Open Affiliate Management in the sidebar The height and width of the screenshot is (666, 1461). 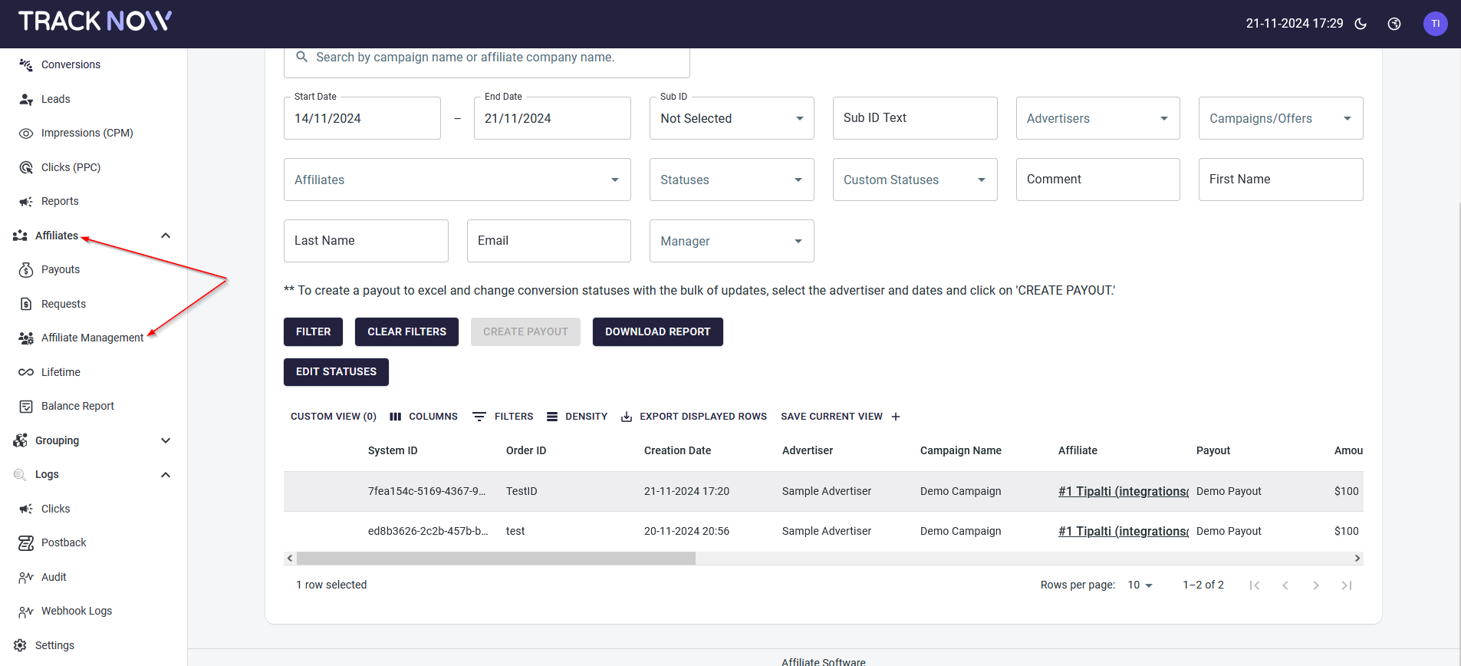coord(92,338)
